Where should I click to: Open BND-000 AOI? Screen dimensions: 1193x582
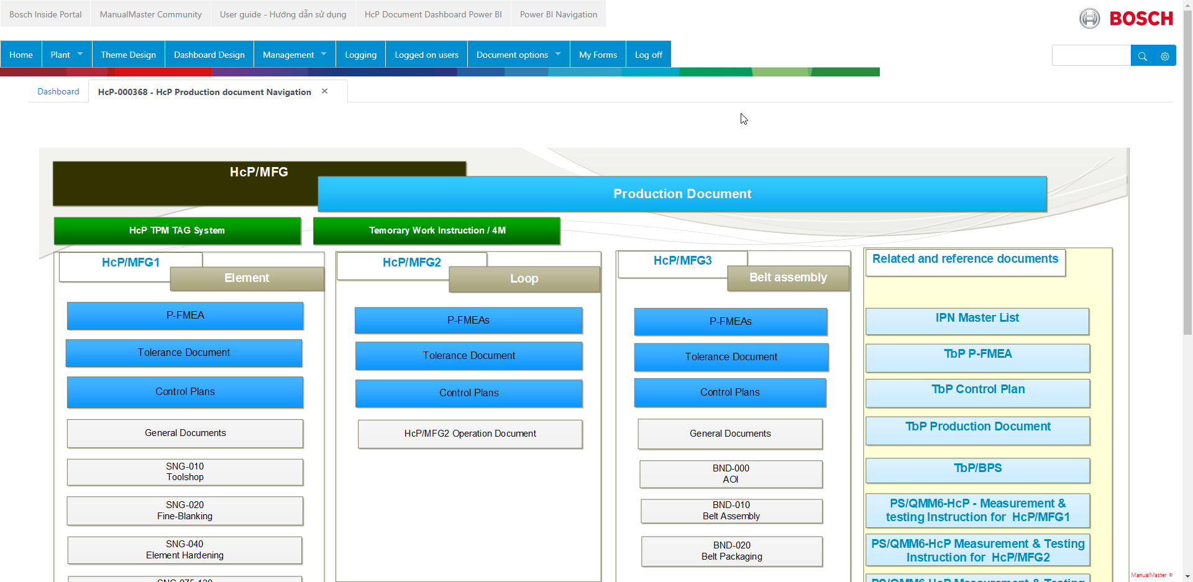pos(731,474)
